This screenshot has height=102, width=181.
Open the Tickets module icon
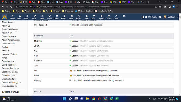point(109,16)
